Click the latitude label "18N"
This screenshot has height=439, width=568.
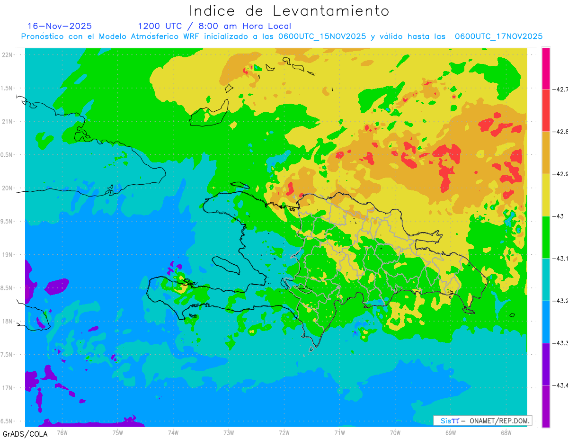click(x=8, y=321)
